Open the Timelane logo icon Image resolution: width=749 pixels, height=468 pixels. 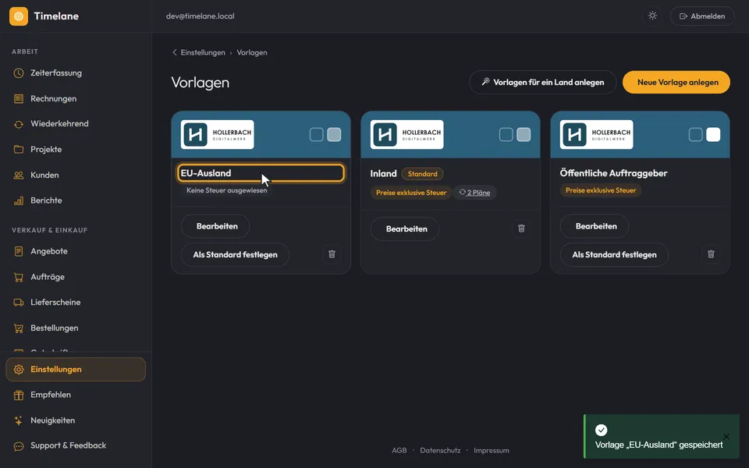(19, 16)
